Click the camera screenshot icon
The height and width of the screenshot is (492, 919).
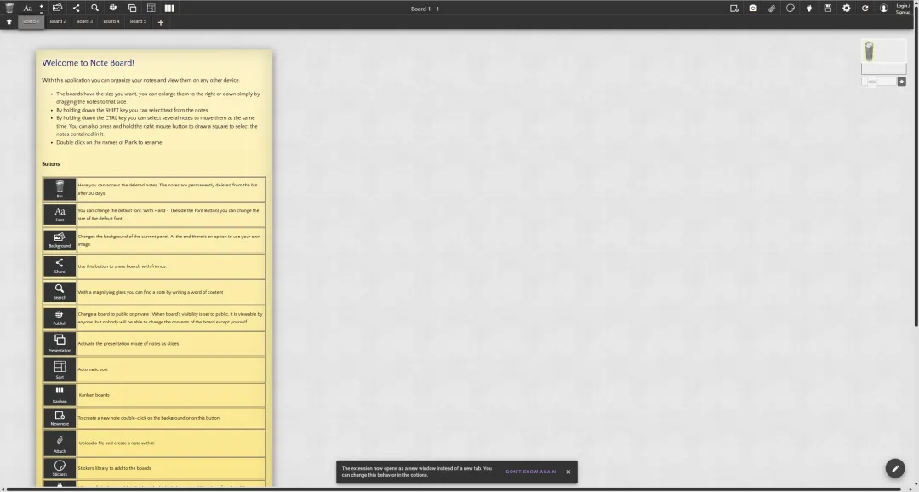pyautogui.click(x=752, y=9)
